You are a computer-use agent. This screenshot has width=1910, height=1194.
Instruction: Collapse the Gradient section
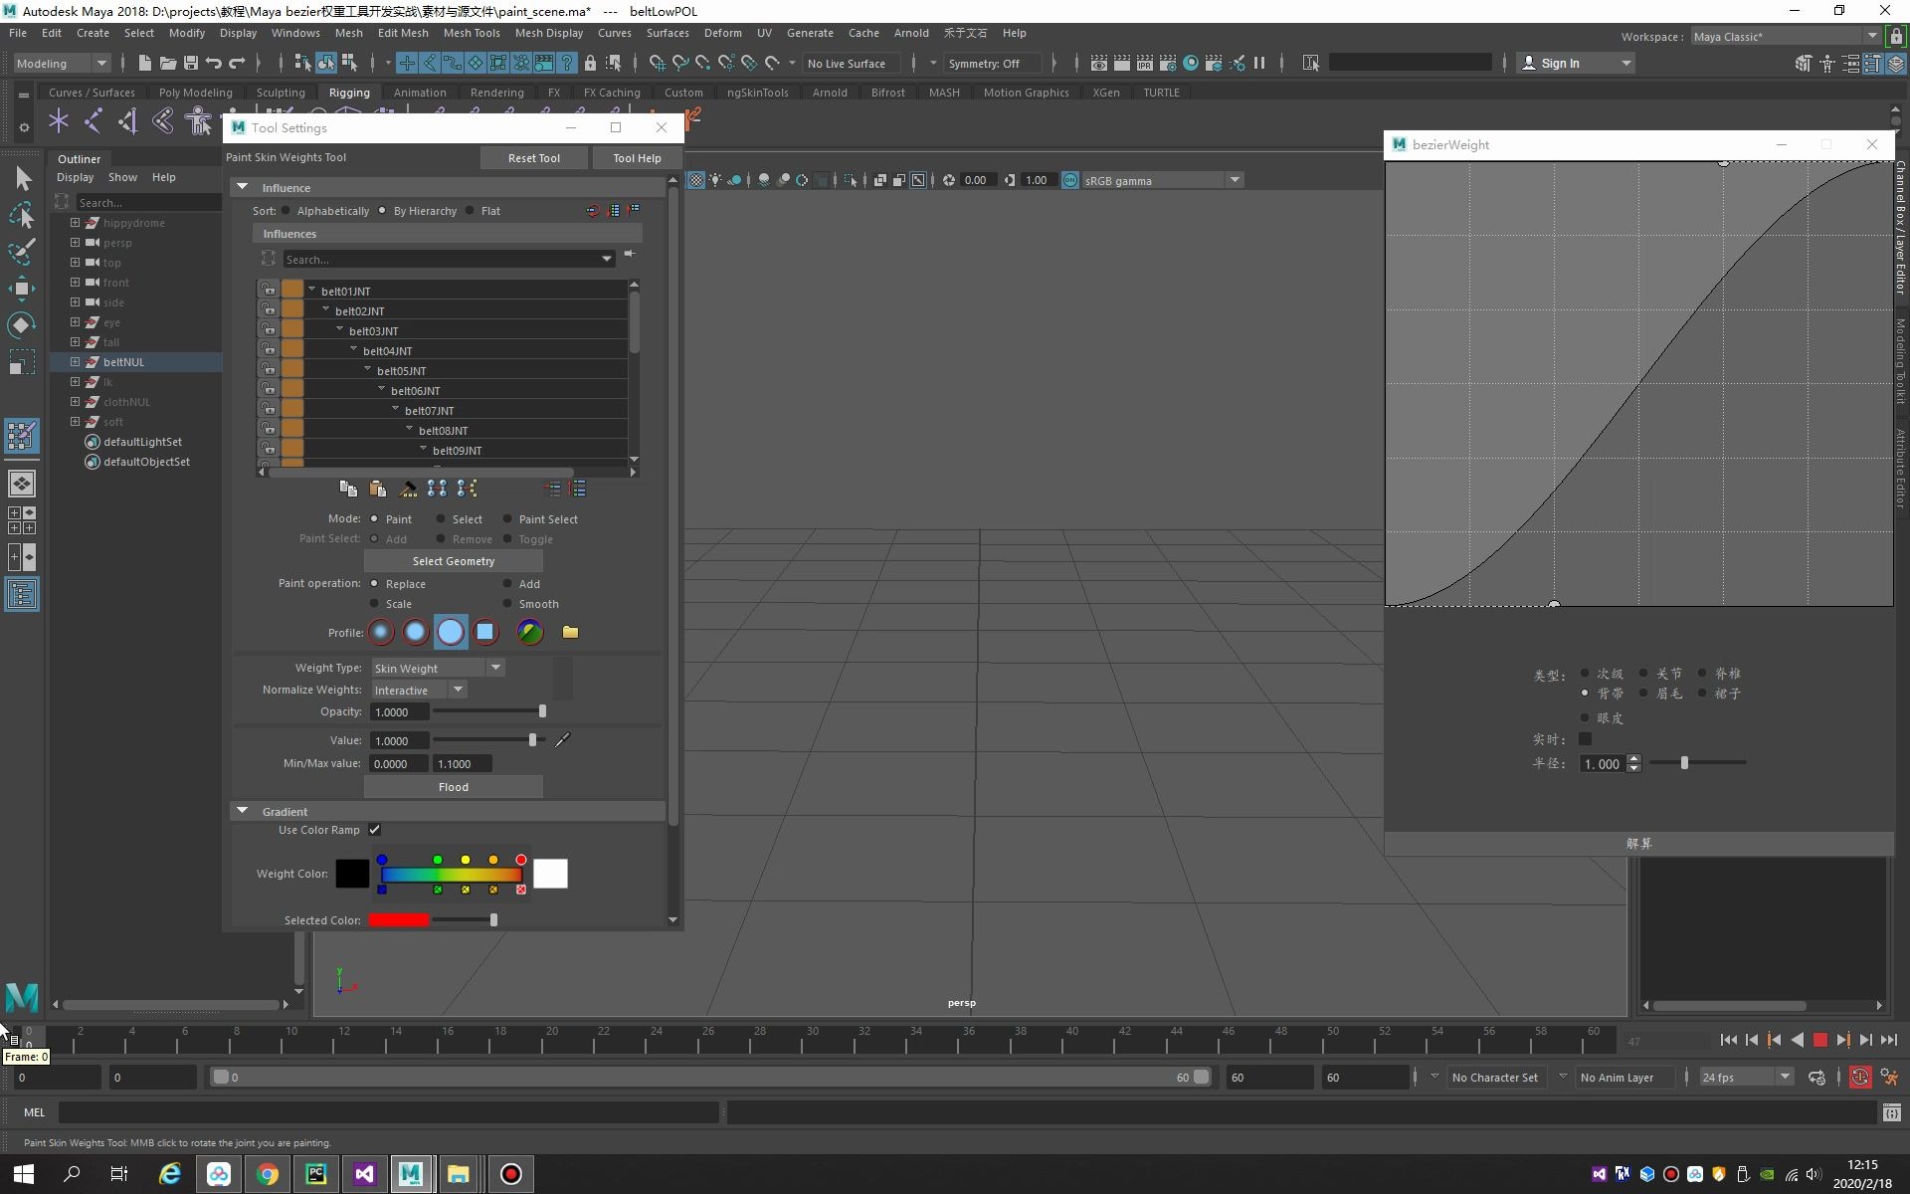click(x=242, y=811)
